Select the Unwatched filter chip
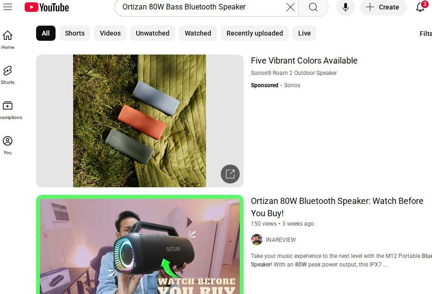Viewport: 432px width, 294px height. pos(153,33)
